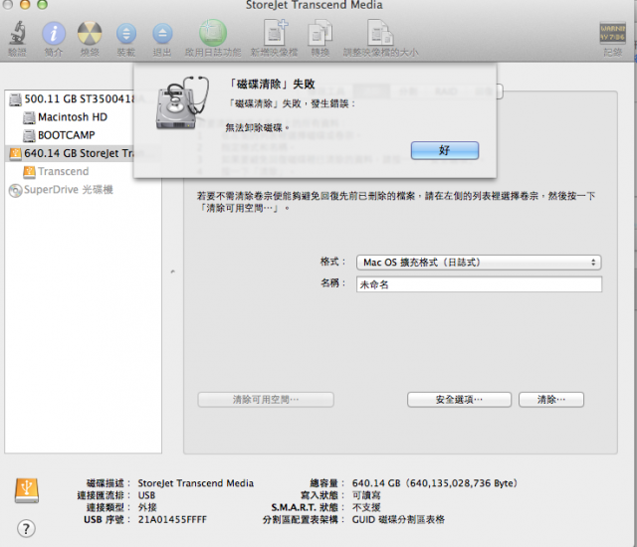Image resolution: width=637 pixels, height=547 pixels.
Task: Click the Disk Utility icon in error dialog
Action: click(x=182, y=103)
